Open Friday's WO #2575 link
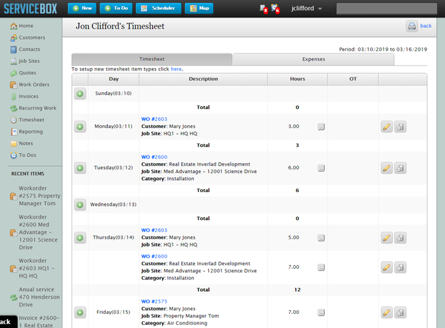Image resolution: width=445 pixels, height=328 pixels. [x=154, y=301]
